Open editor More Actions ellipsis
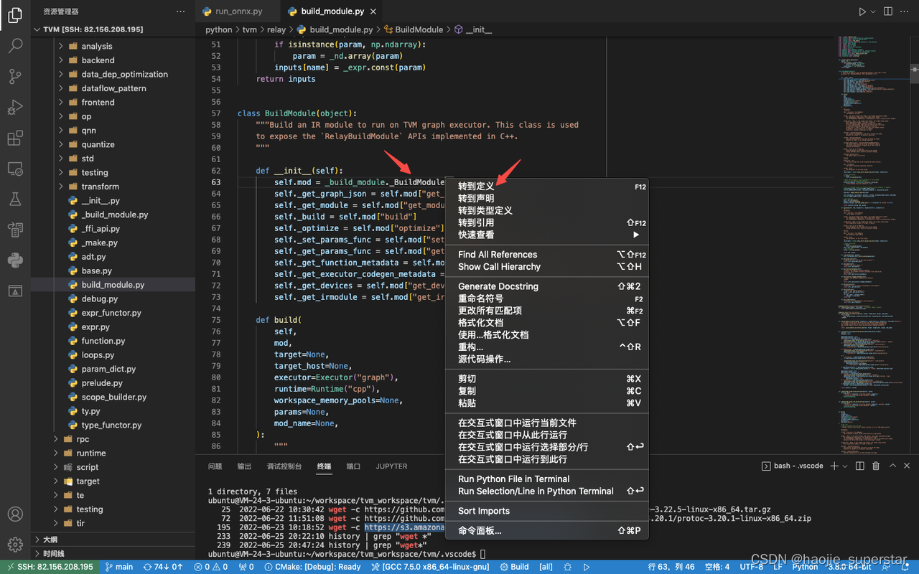919x574 pixels. 905,11
